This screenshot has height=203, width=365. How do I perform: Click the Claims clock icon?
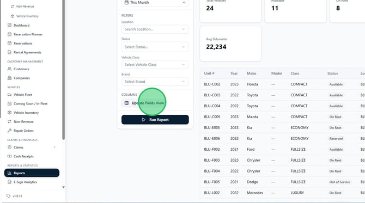10,147
